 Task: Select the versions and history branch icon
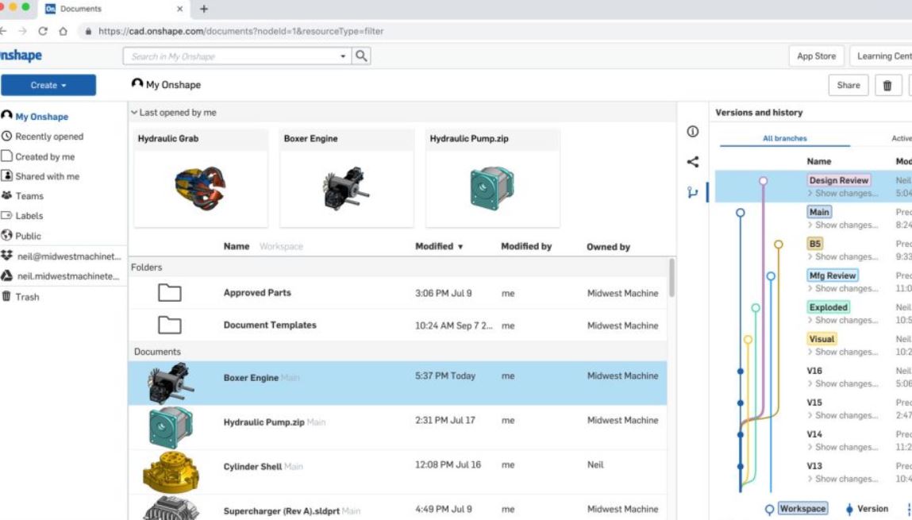tap(692, 192)
